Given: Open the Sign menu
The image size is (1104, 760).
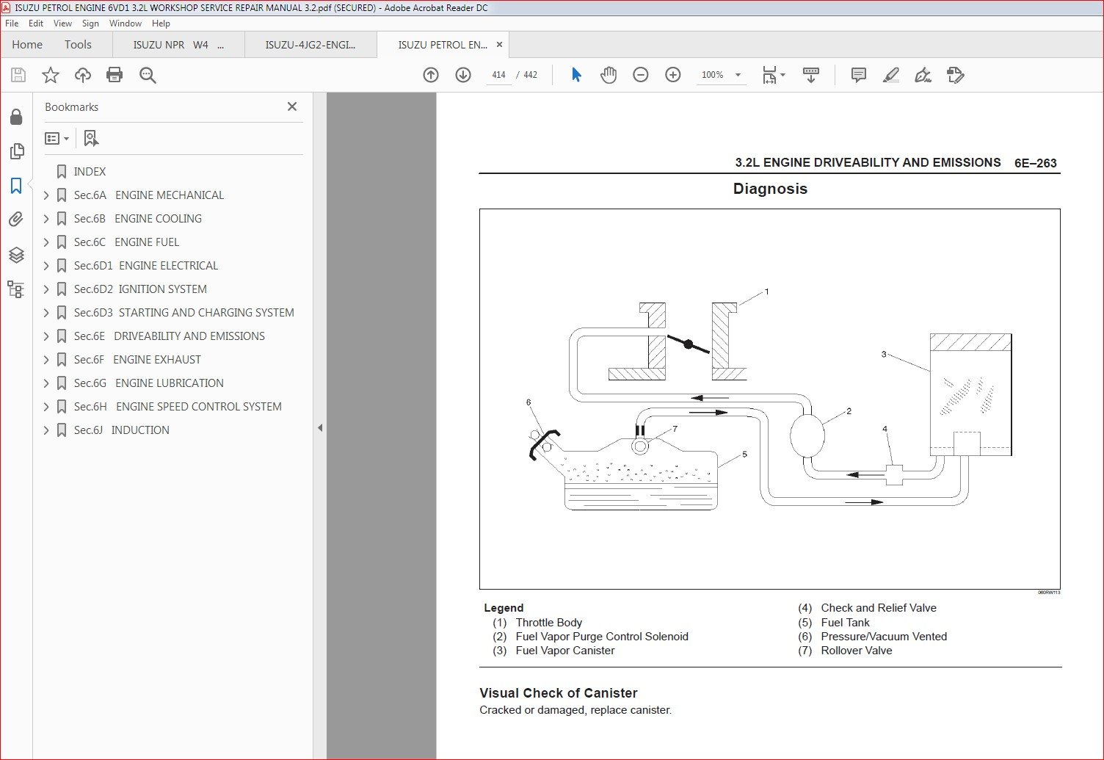Looking at the screenshot, I should click(90, 23).
